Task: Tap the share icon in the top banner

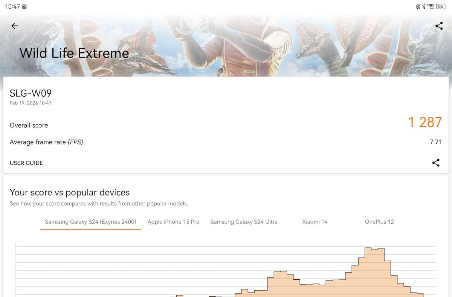Action: coord(439,26)
